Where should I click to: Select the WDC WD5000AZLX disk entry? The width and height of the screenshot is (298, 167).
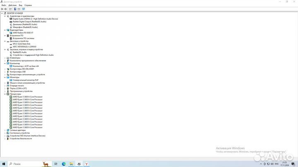pyautogui.click(x=27, y=47)
